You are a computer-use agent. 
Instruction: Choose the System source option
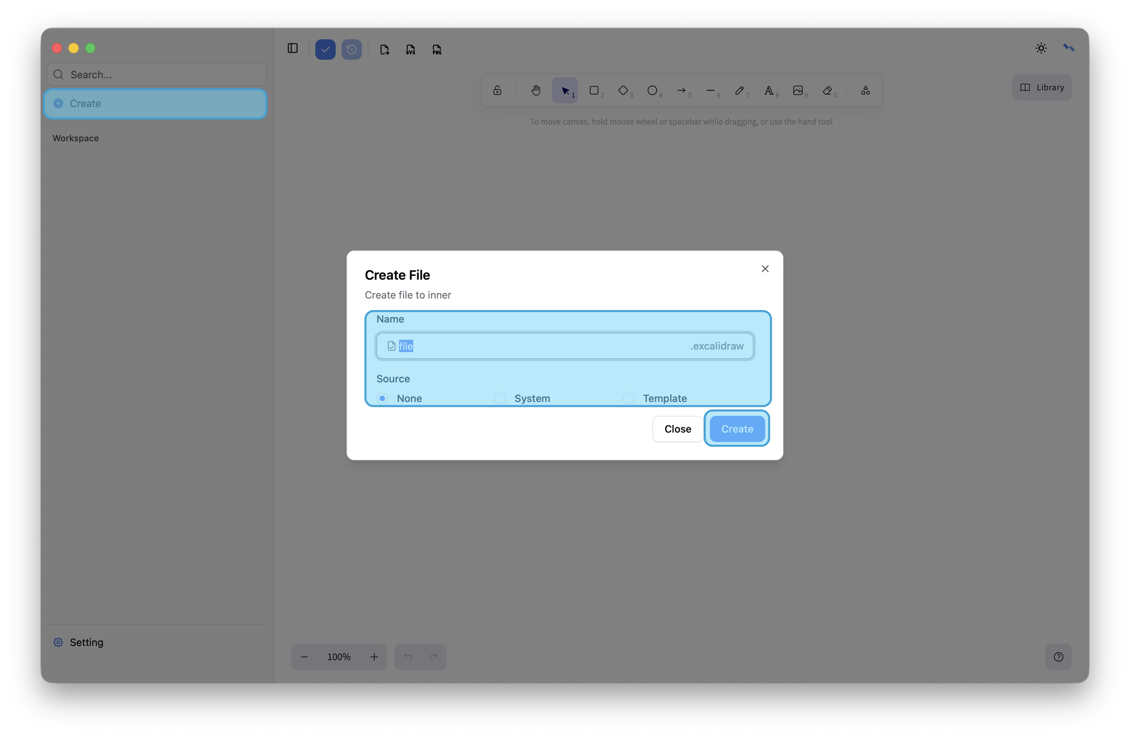click(x=500, y=398)
